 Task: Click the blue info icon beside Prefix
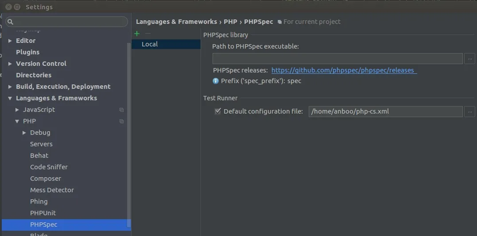(x=216, y=81)
